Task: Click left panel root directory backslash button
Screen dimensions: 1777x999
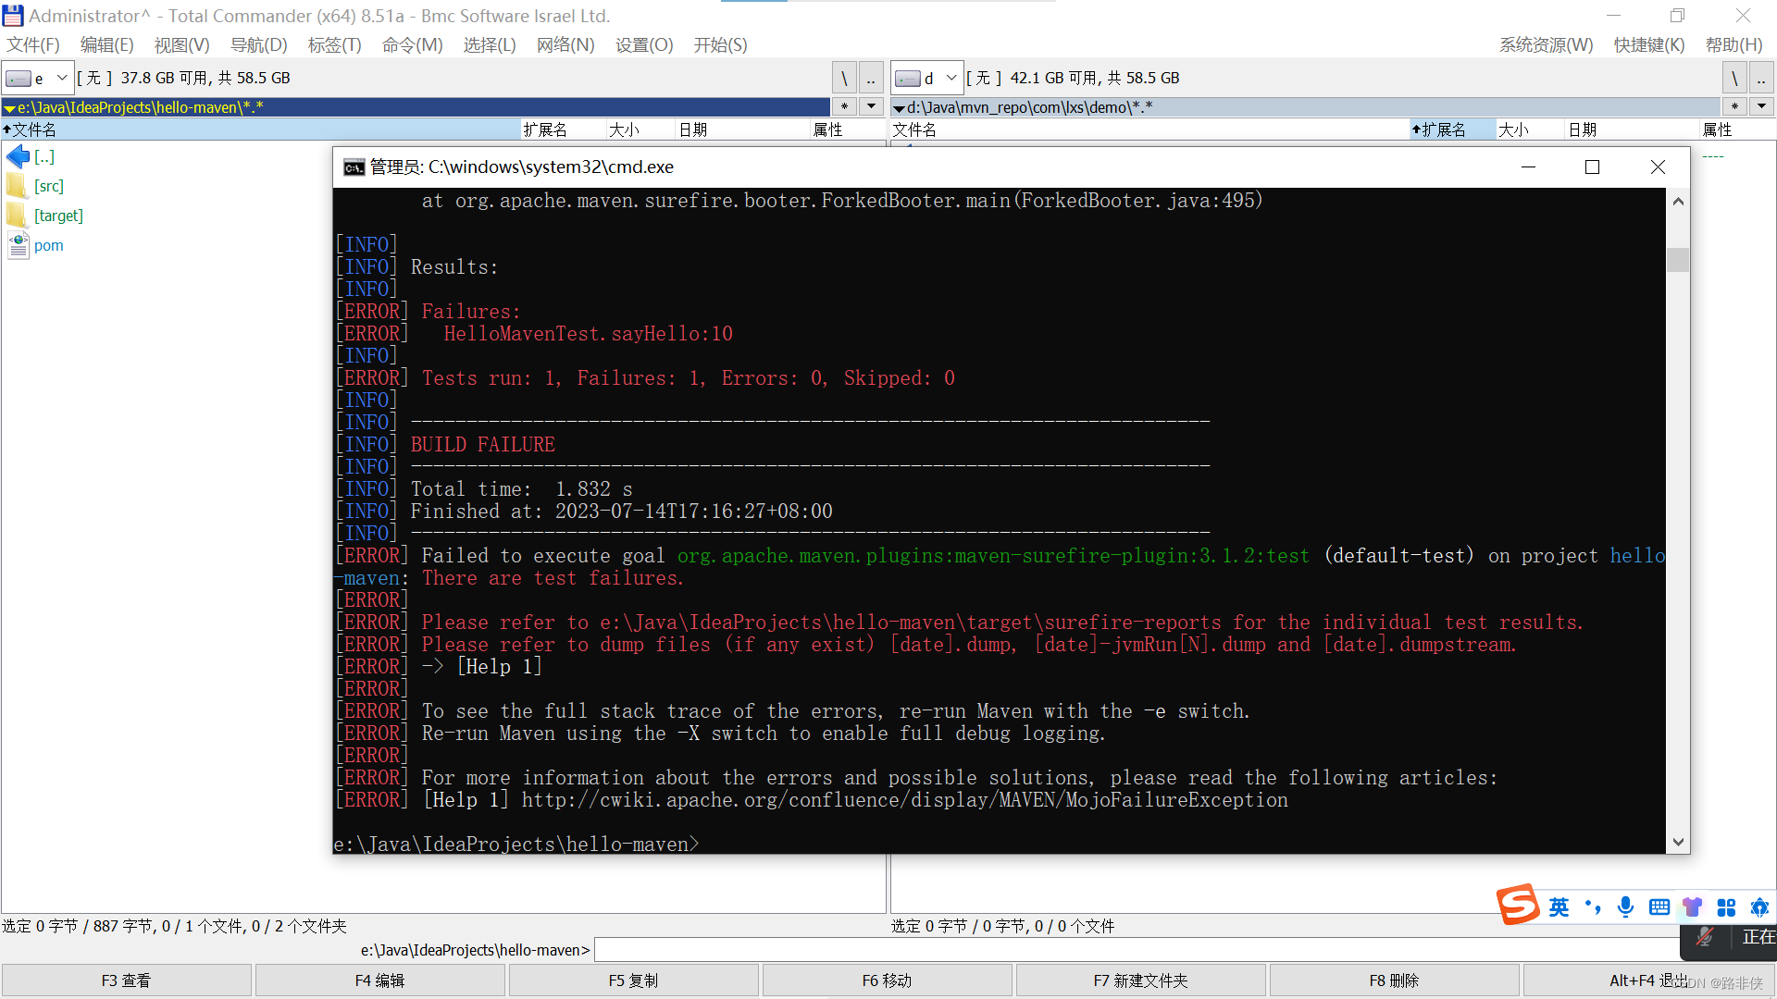Action: click(x=844, y=78)
